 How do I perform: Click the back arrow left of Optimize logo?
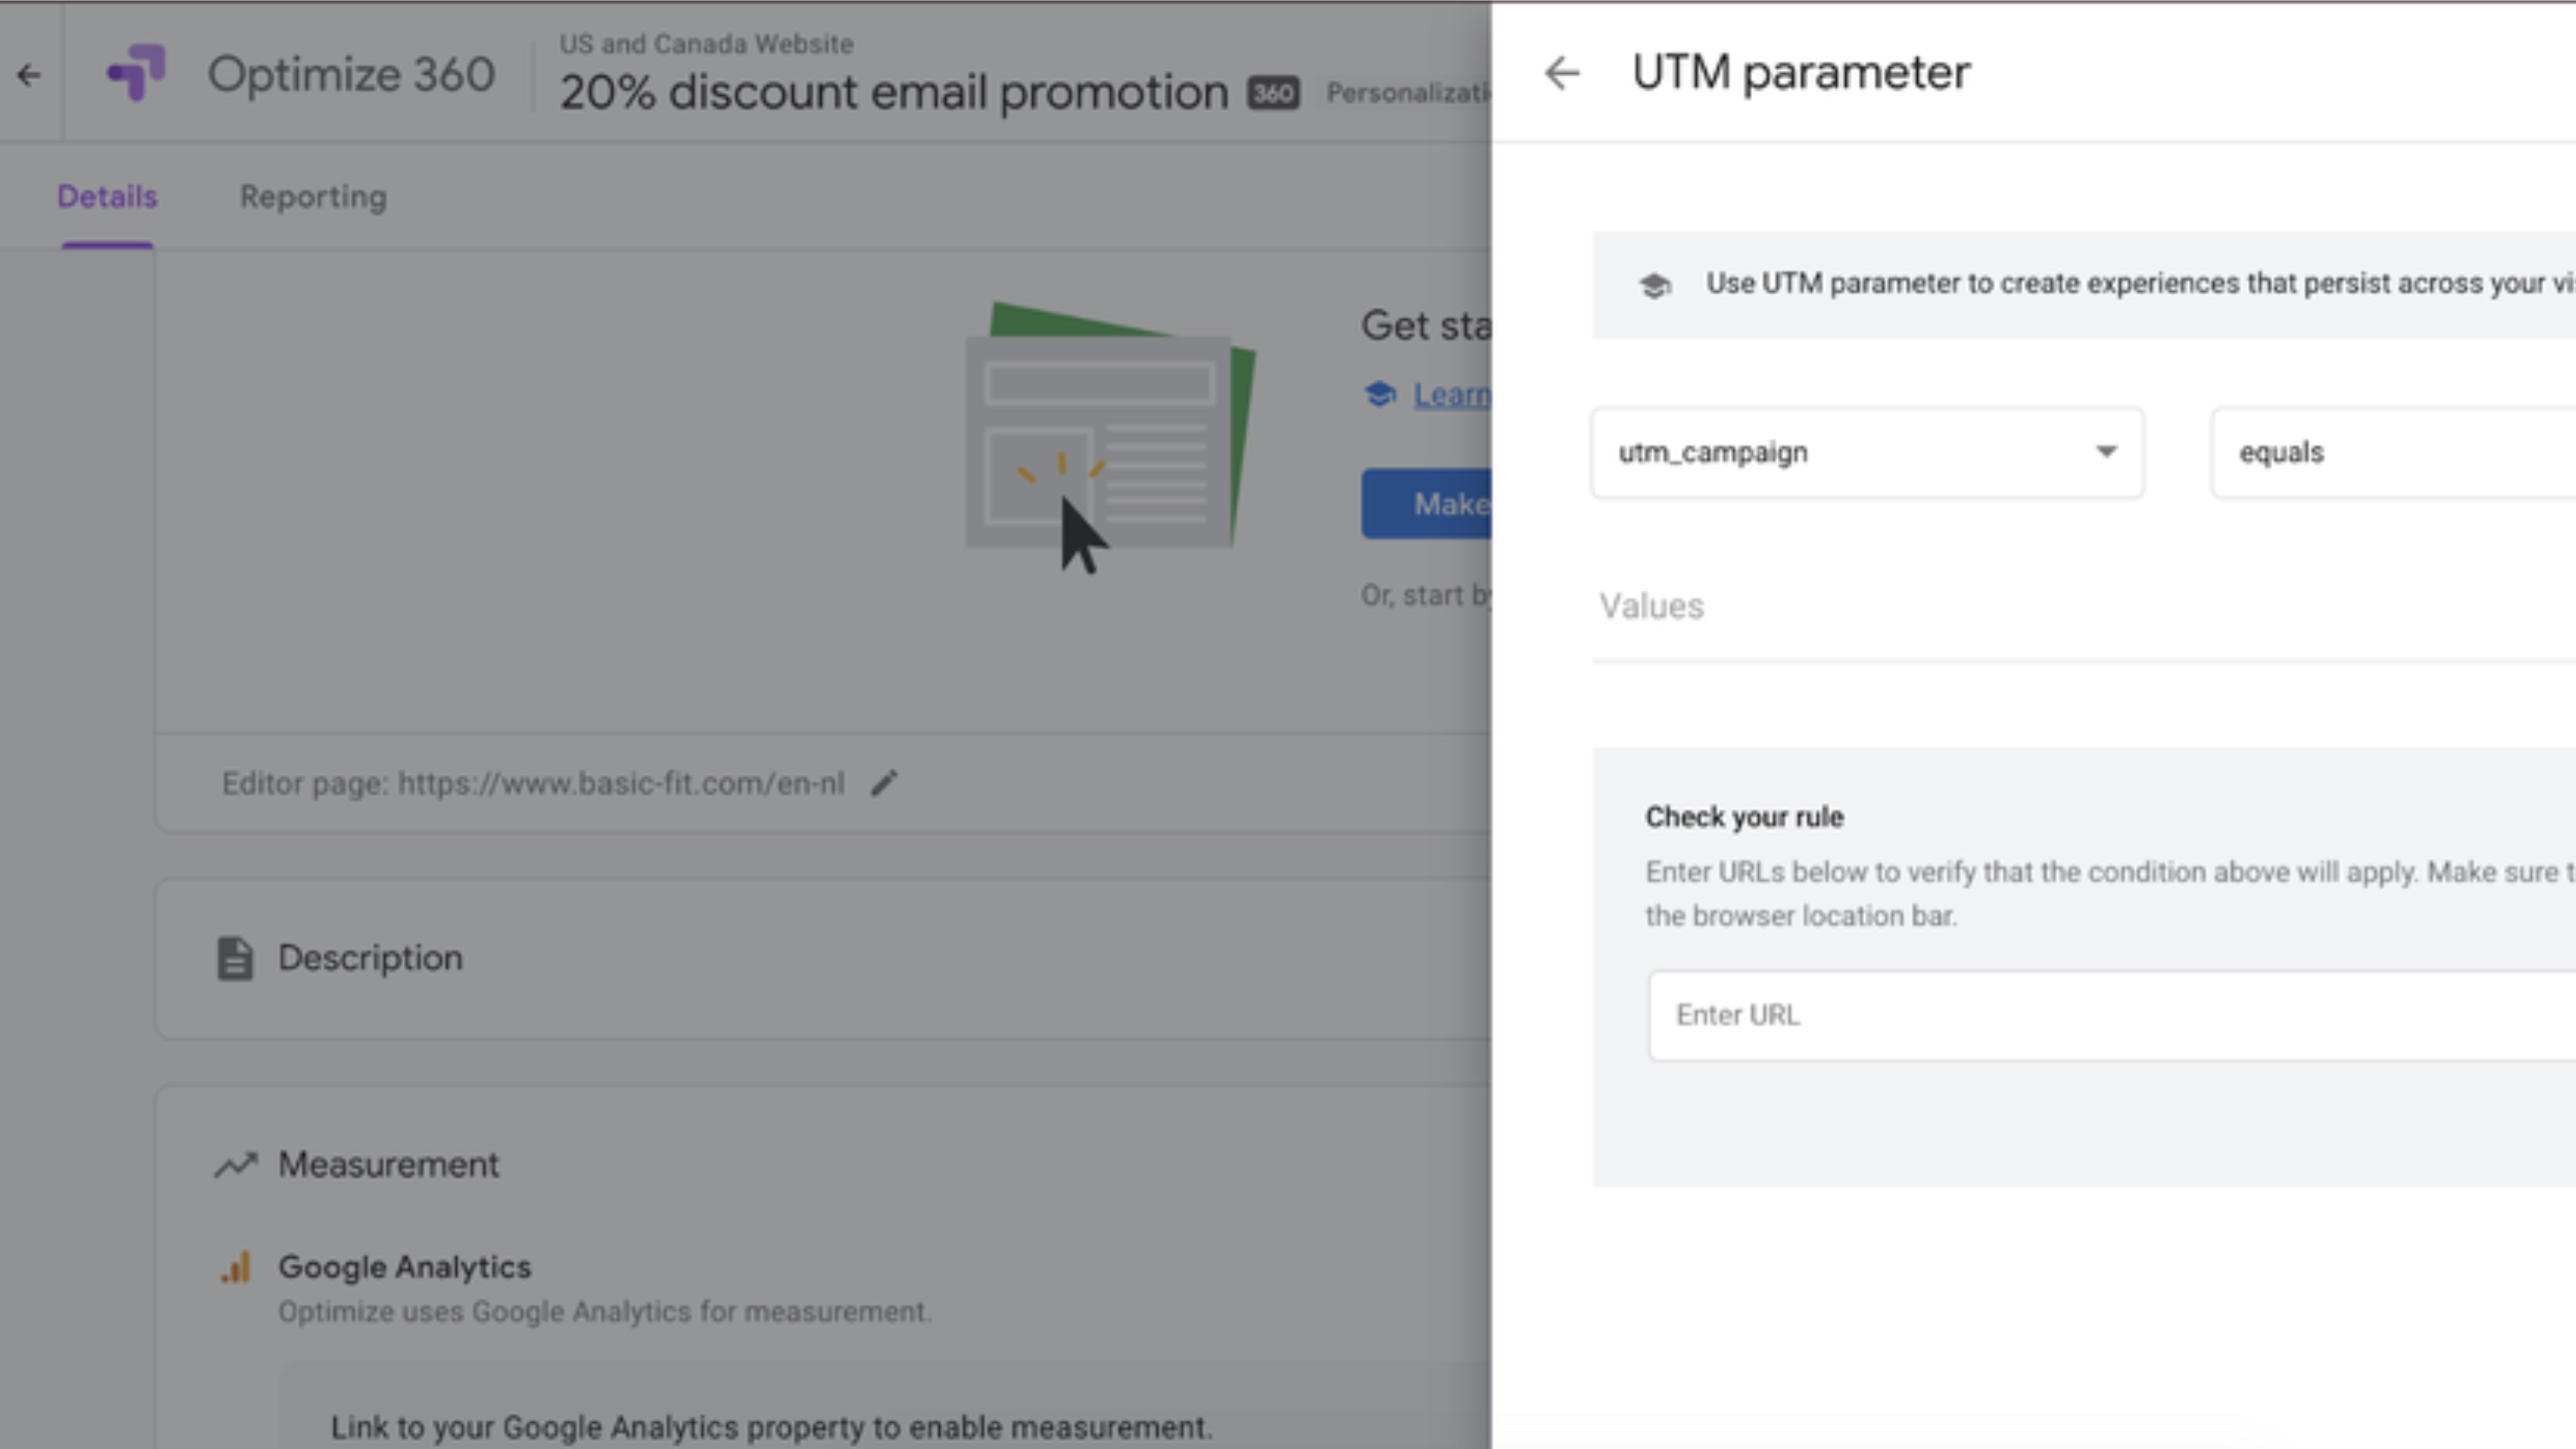tap(29, 74)
